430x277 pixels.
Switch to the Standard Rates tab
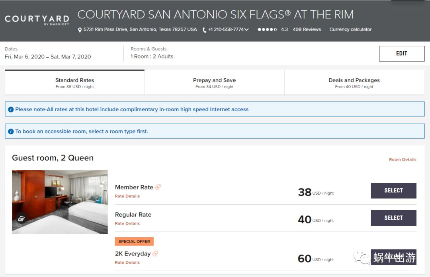74,83
